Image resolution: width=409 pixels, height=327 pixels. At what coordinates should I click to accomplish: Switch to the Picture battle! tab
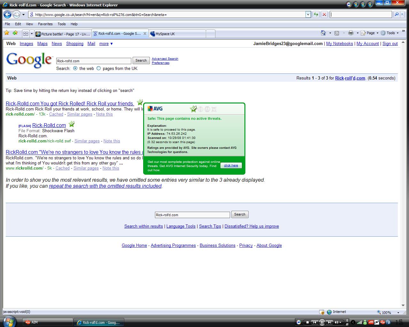click(63, 34)
